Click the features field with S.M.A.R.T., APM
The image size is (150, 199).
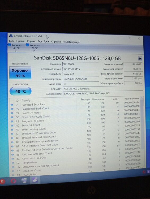pos(103,93)
